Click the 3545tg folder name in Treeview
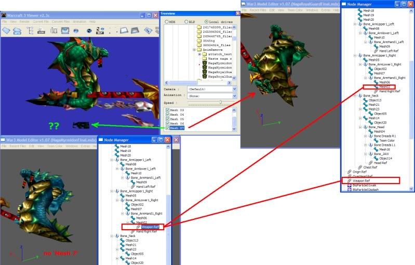Viewport: 415px width, 265px height. (209, 40)
